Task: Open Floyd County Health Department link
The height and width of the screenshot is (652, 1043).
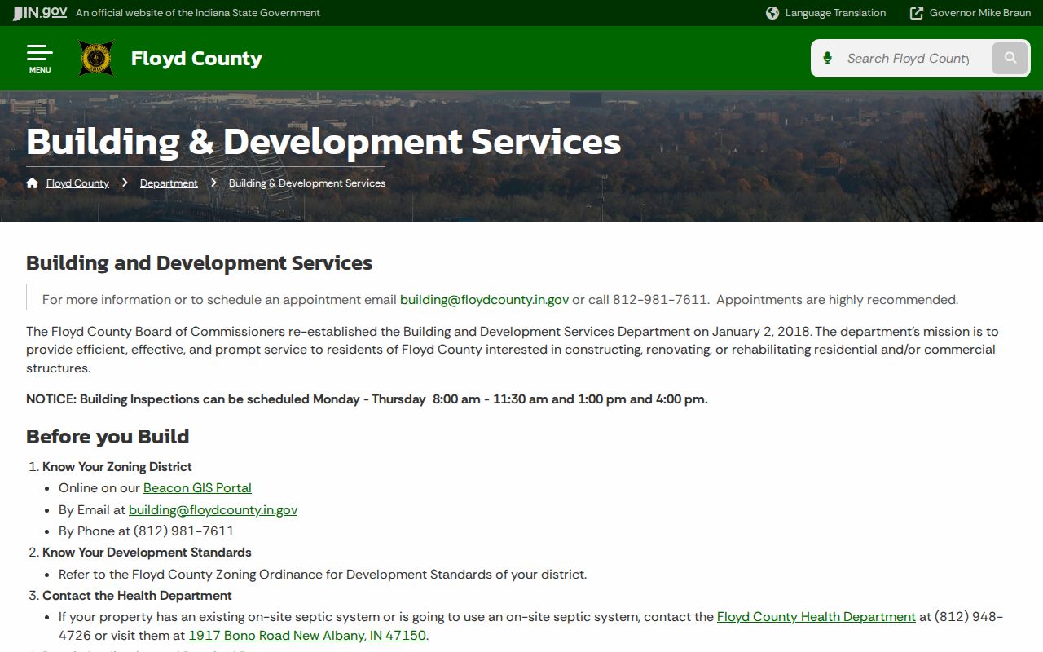Action: (816, 616)
